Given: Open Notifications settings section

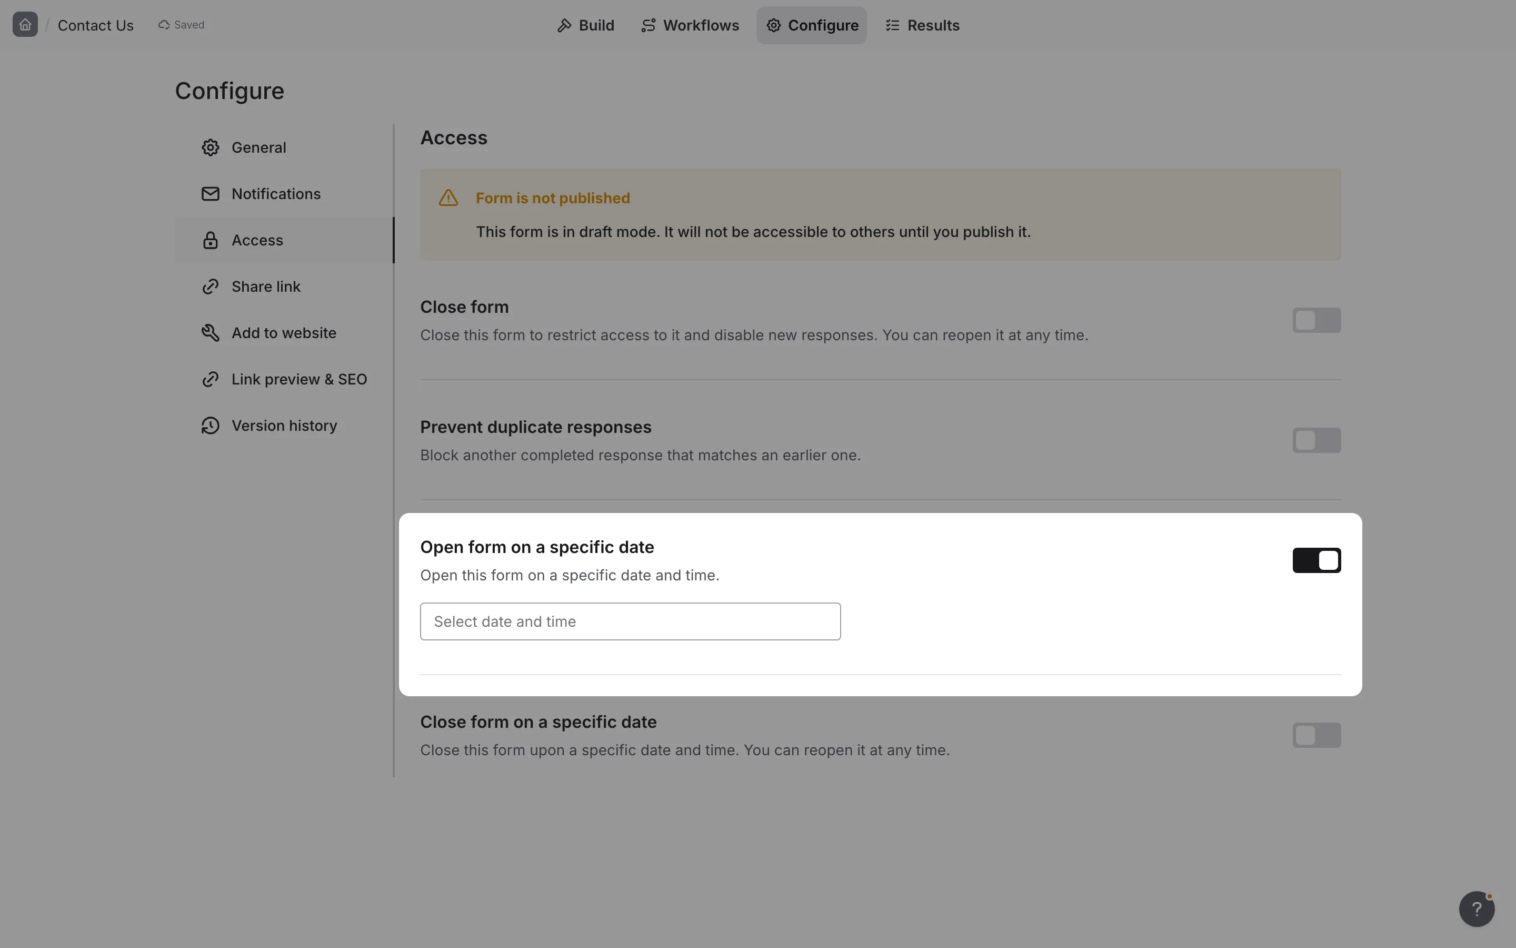Looking at the screenshot, I should click(x=284, y=194).
